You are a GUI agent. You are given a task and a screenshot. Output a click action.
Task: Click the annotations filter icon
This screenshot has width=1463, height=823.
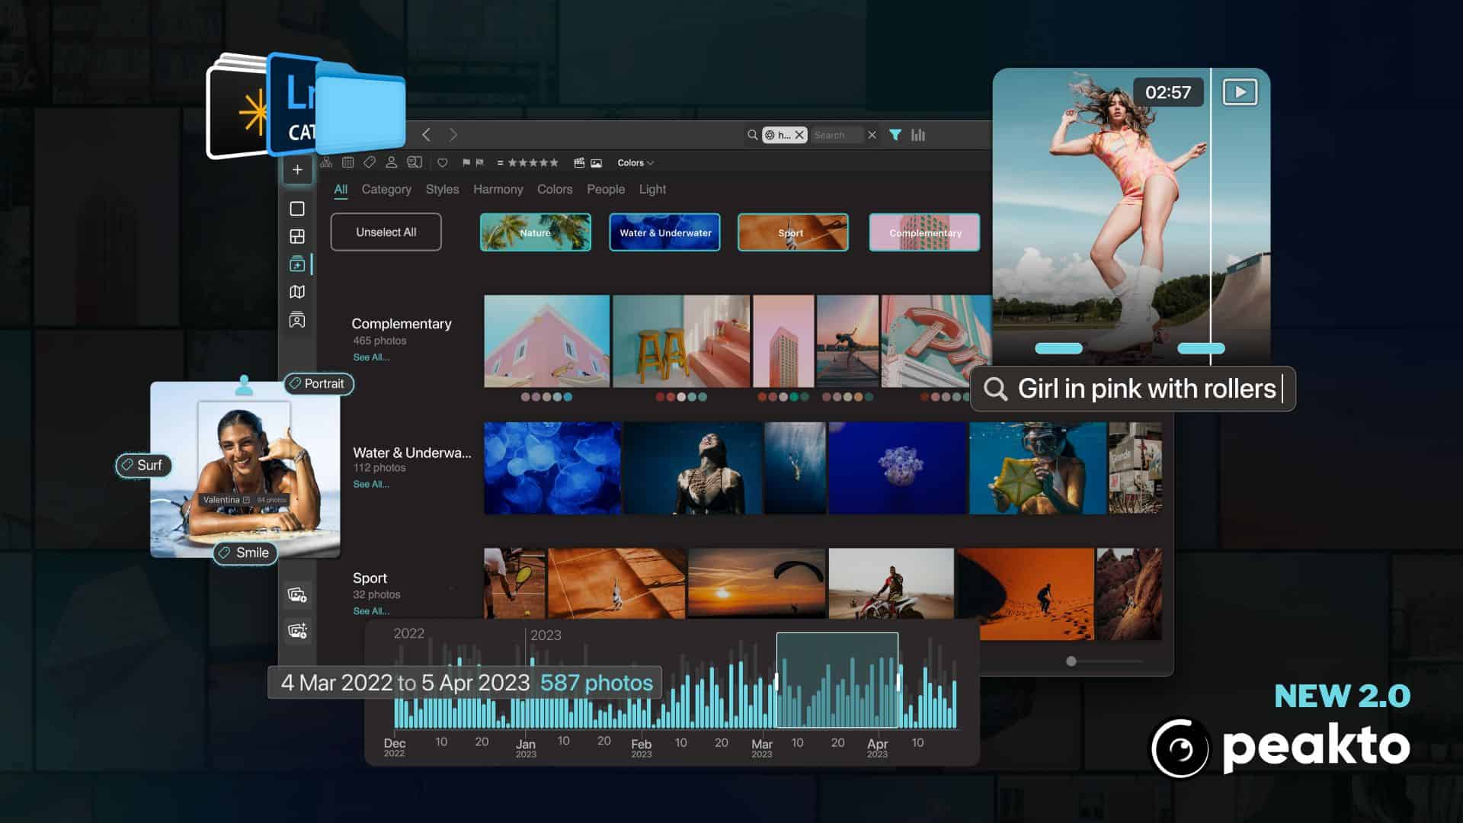[x=415, y=162]
